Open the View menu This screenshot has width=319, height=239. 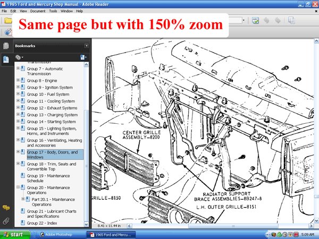click(x=23, y=11)
